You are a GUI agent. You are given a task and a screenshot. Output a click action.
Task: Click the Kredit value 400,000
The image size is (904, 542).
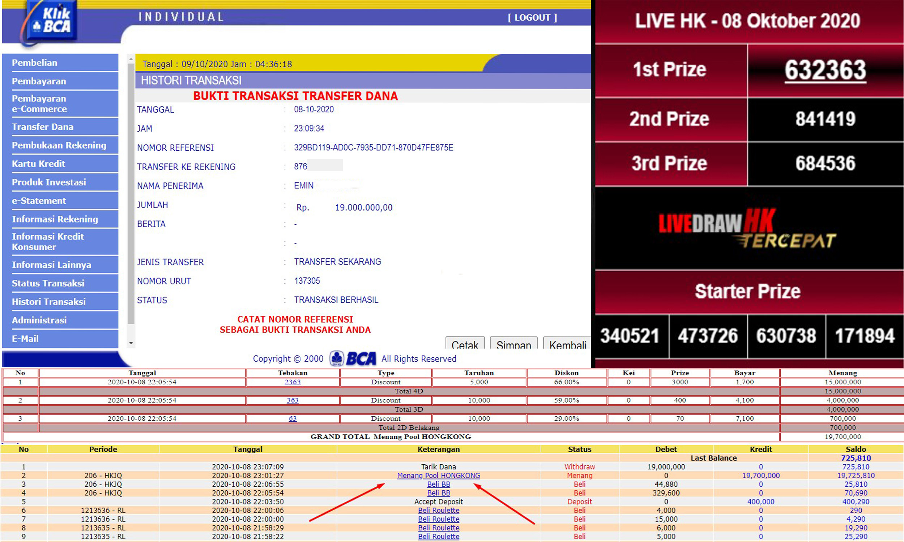(761, 502)
